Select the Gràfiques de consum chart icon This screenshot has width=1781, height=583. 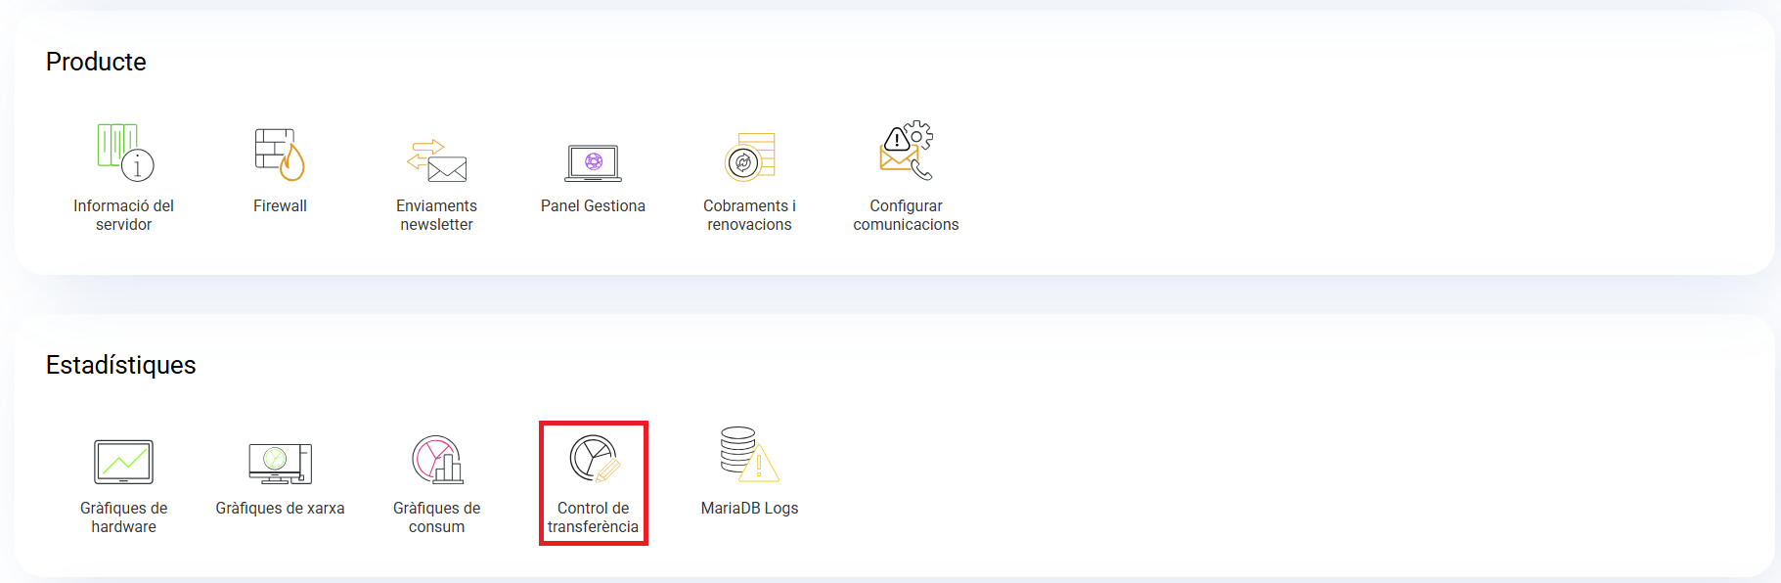[436, 460]
